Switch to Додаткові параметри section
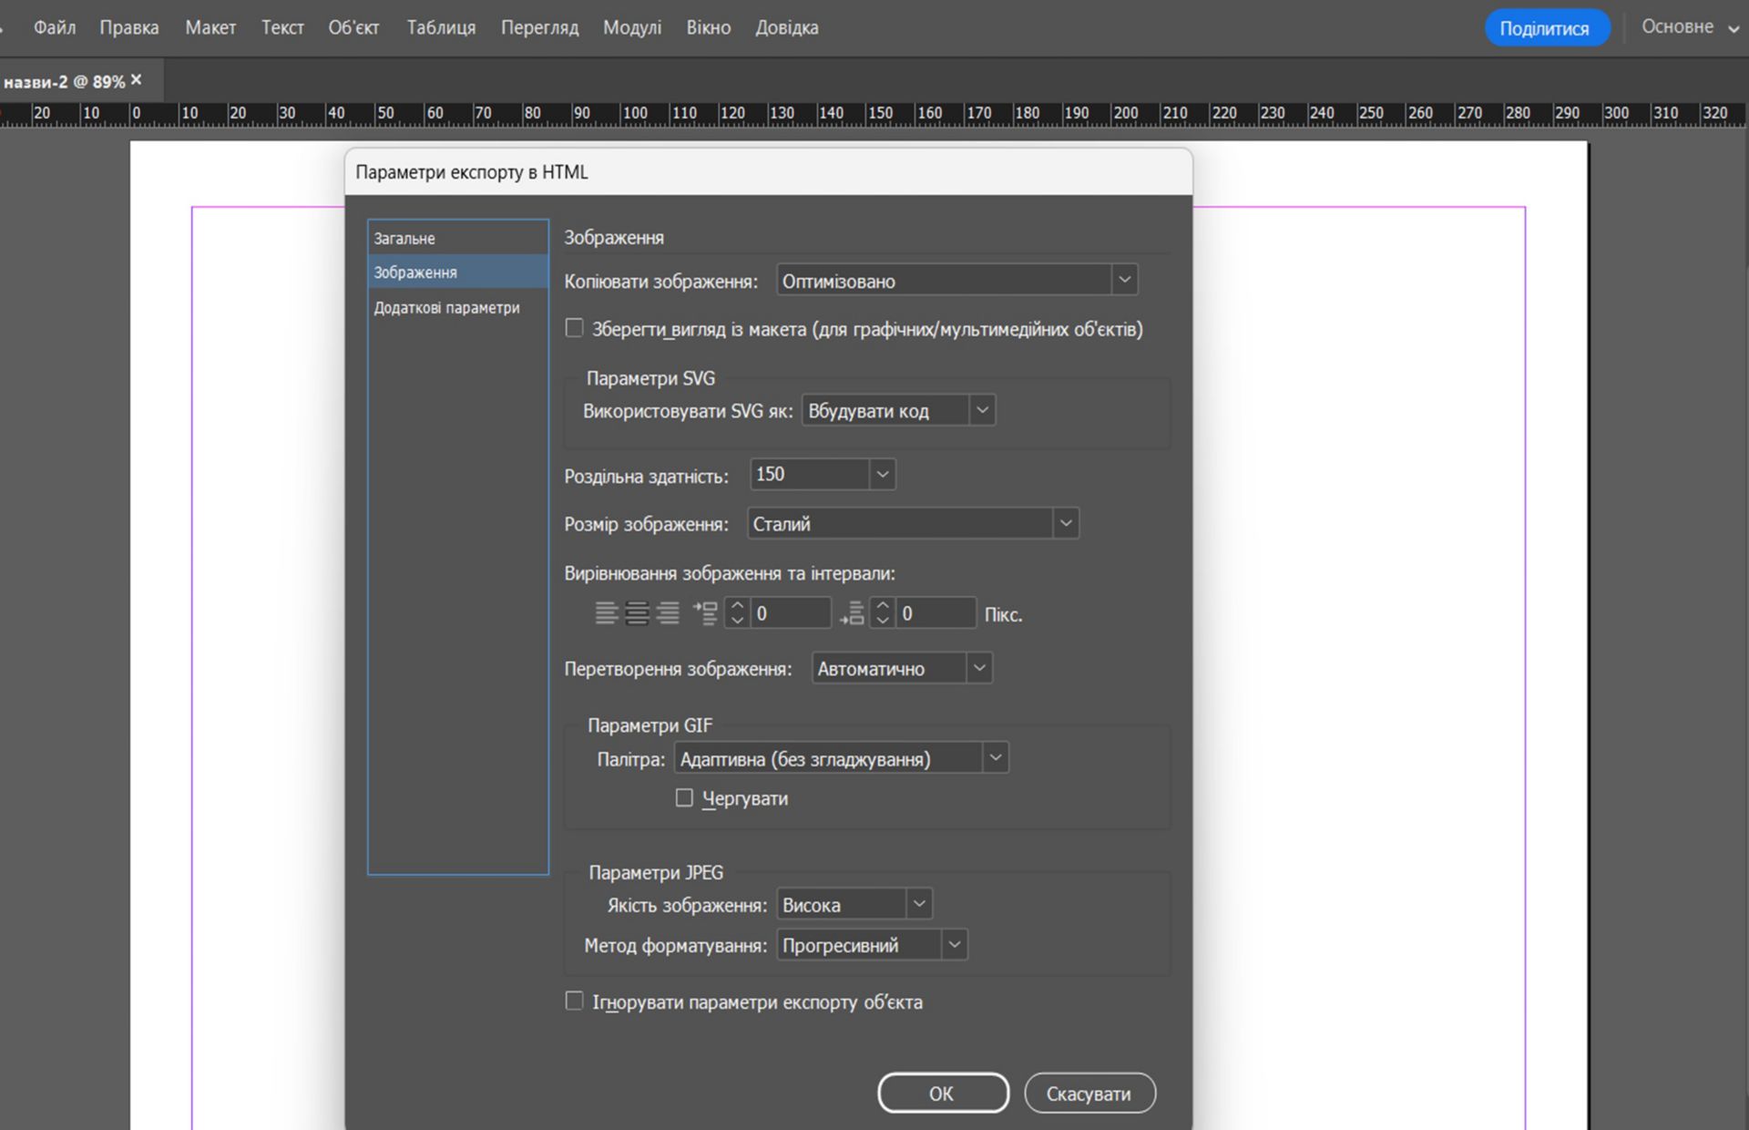Screen dimensions: 1749x1130 [446, 308]
